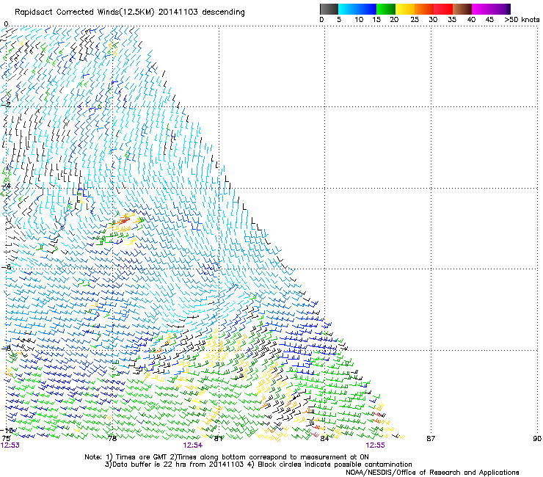Viewport: 543px width, 477px height.
Task: Click the cyan 5-10 knots legend color
Action: (347, 9)
